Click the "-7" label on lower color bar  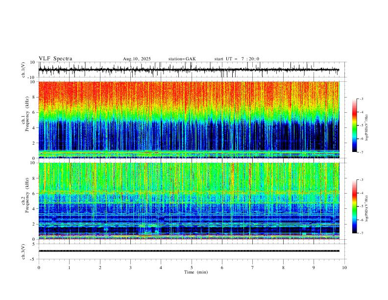pyautogui.click(x=362, y=233)
